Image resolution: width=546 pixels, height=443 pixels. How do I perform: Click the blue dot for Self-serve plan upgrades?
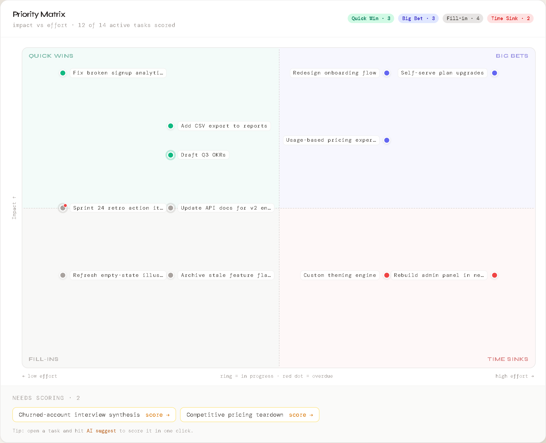coord(494,73)
